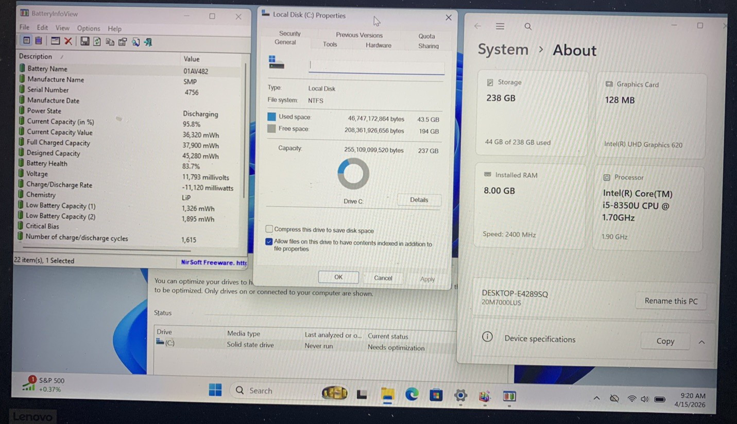
Task: Click the clock showing 9:20 AM
Action: 693,396
